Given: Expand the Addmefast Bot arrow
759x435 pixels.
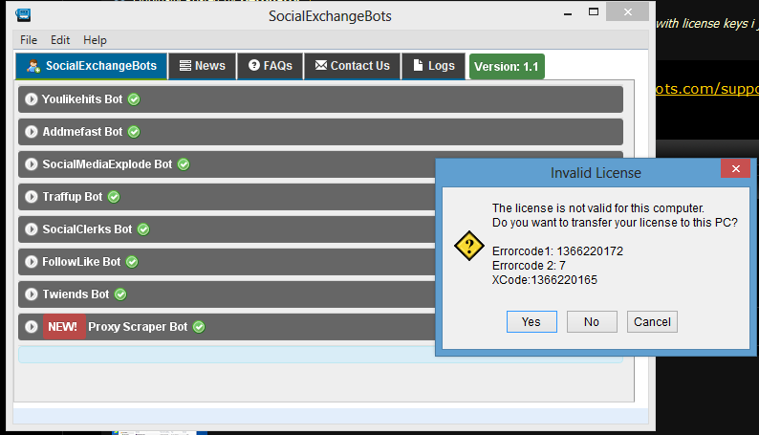Looking at the screenshot, I should pos(32,132).
